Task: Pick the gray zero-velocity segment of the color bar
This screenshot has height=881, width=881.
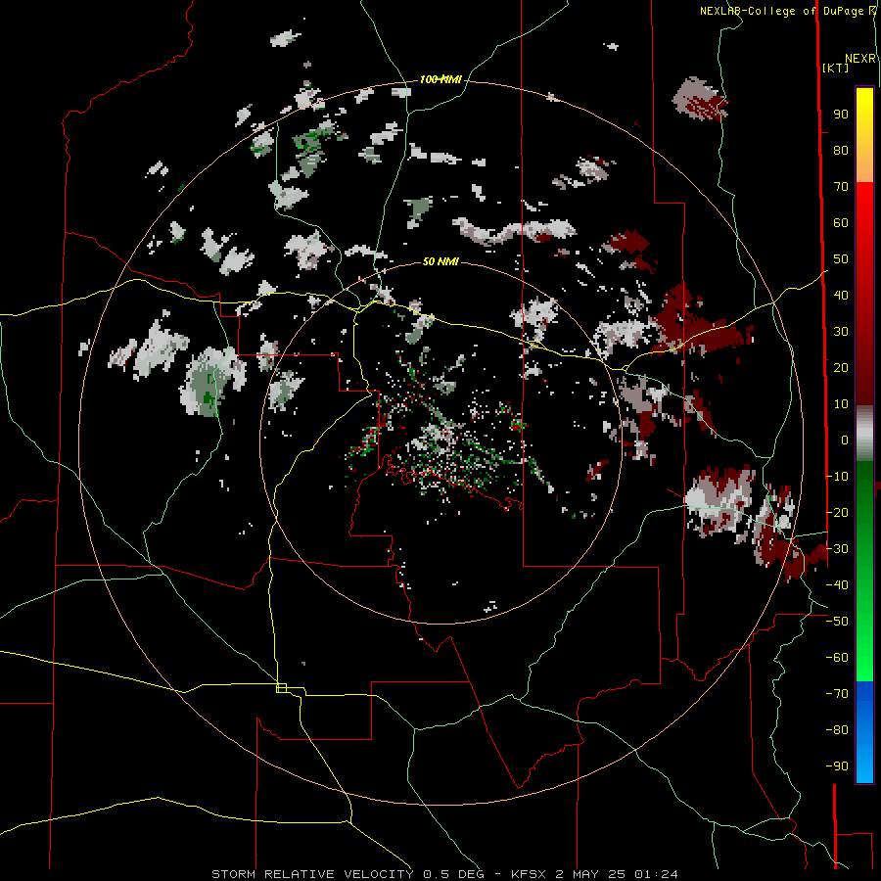Action: pos(864,434)
